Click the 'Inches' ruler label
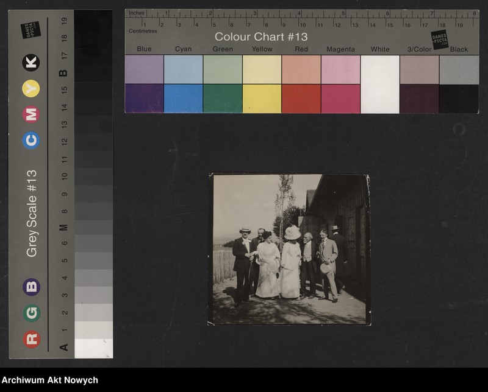The height and width of the screenshot is (392, 488). point(137,13)
